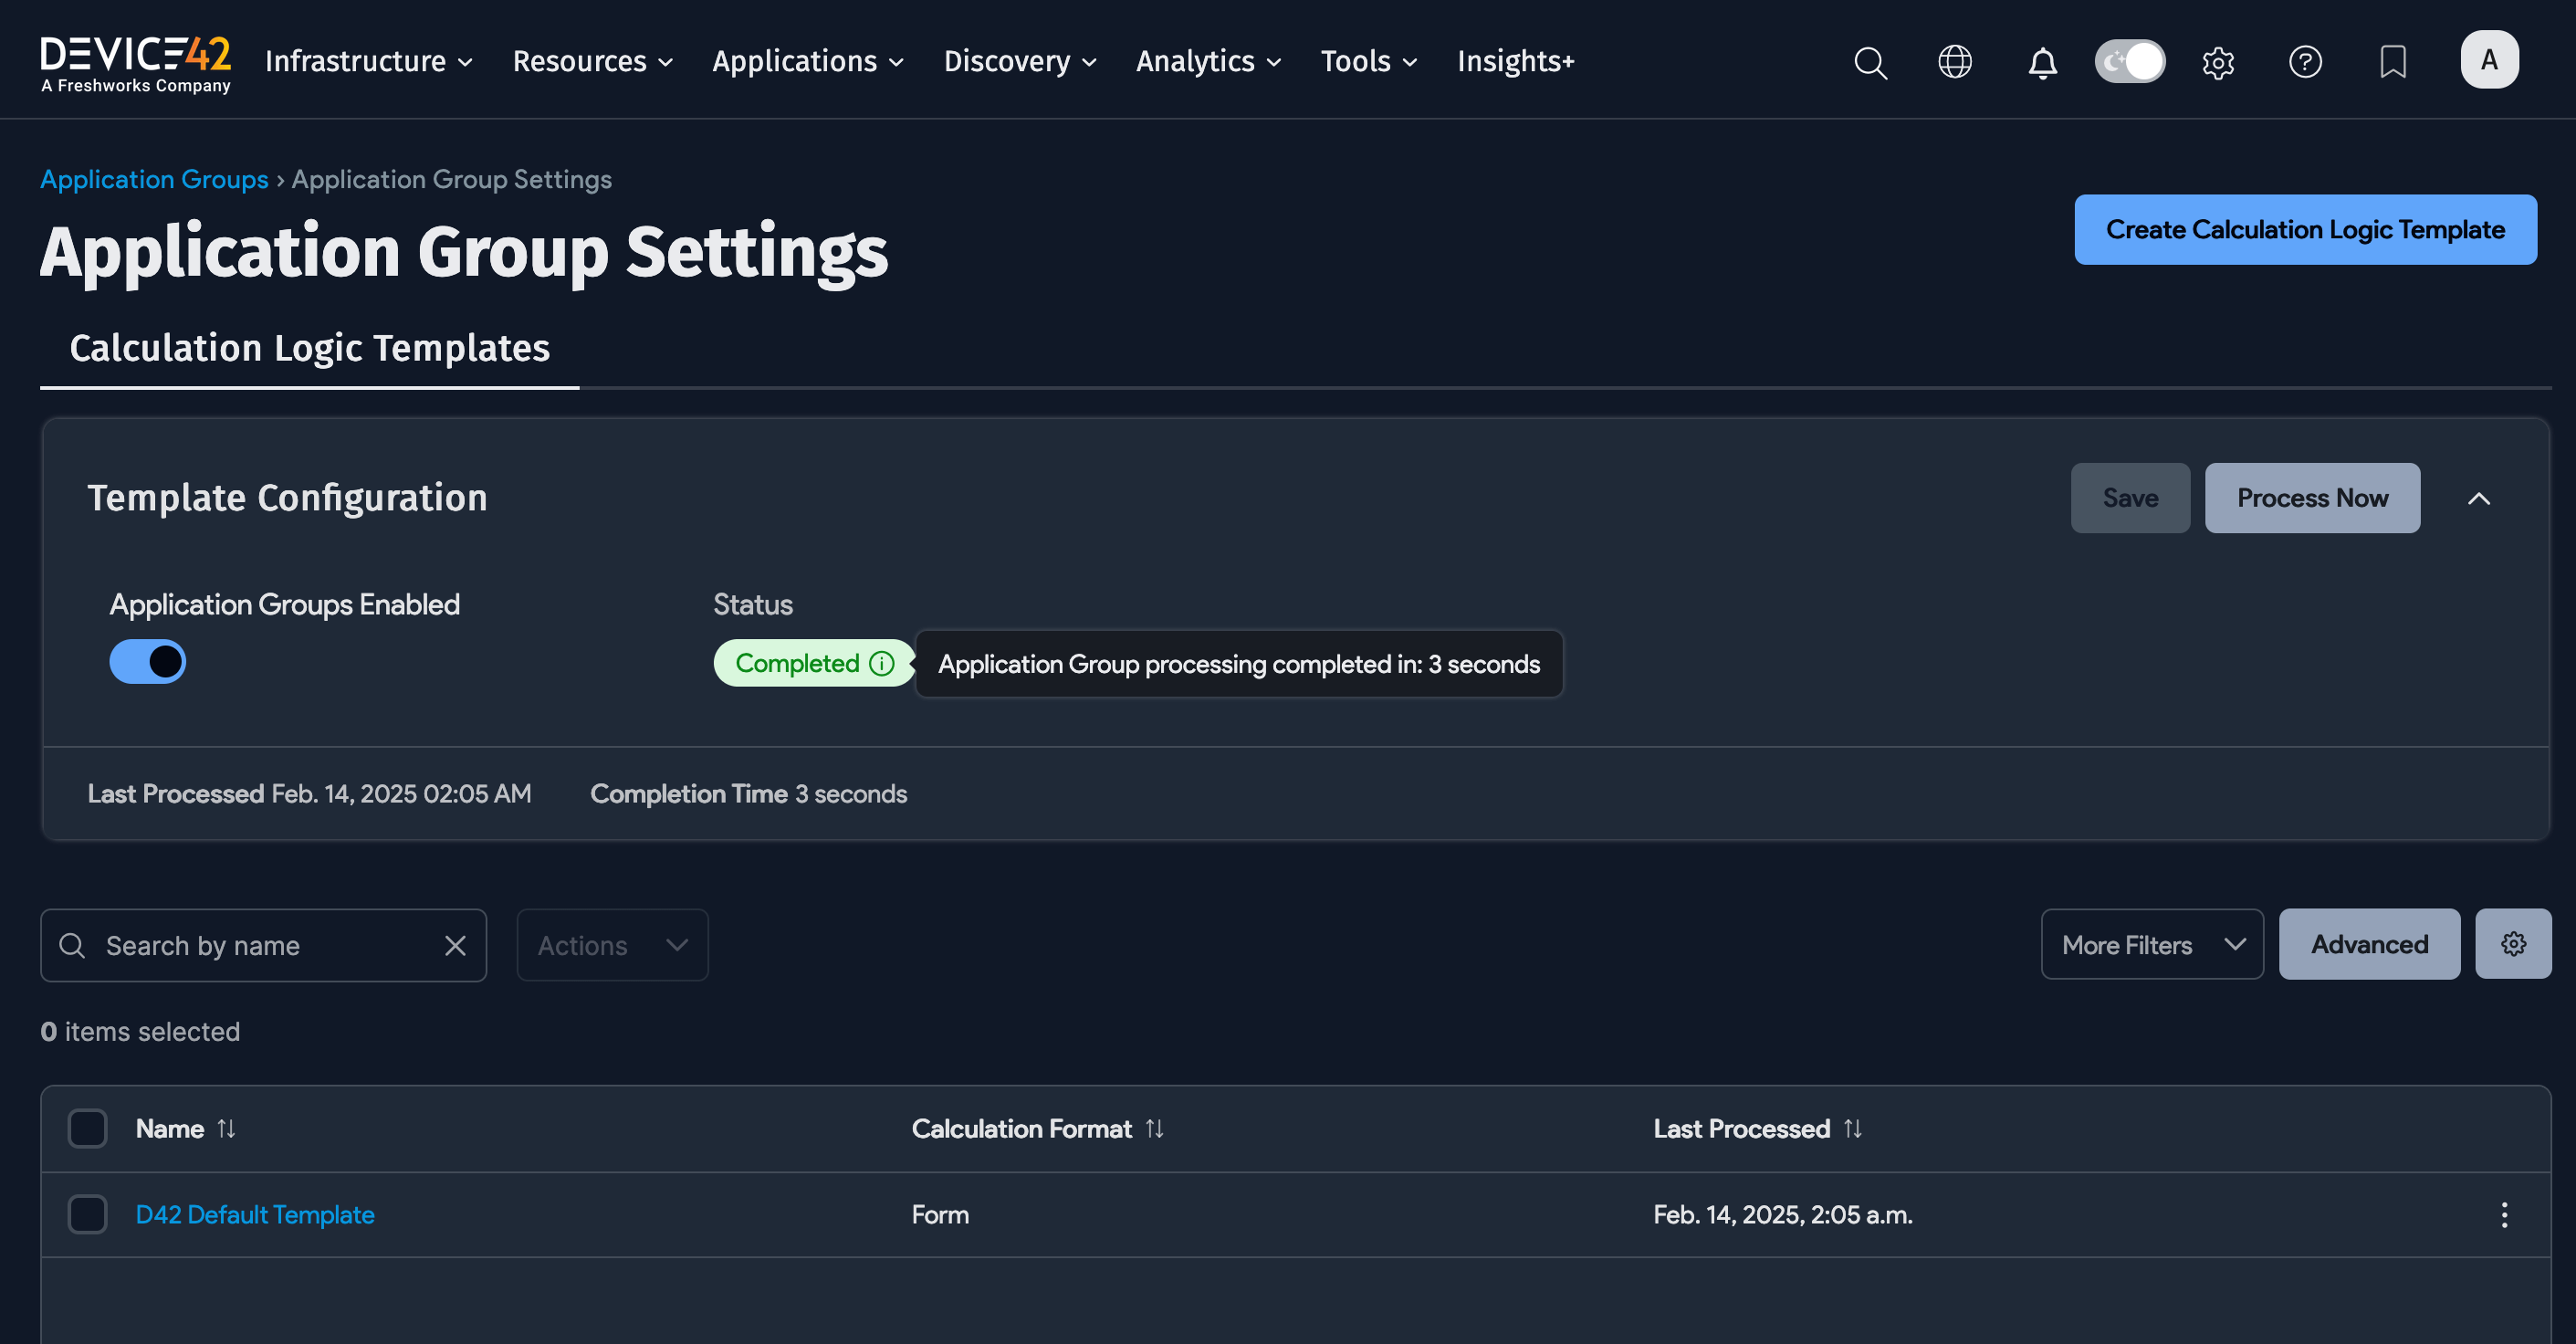Select all rows via header checkbox
Viewport: 2576px width, 1344px height.
click(87, 1128)
